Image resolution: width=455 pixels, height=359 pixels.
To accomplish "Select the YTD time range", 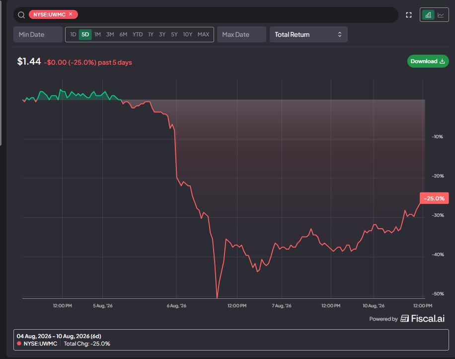I will pos(138,34).
